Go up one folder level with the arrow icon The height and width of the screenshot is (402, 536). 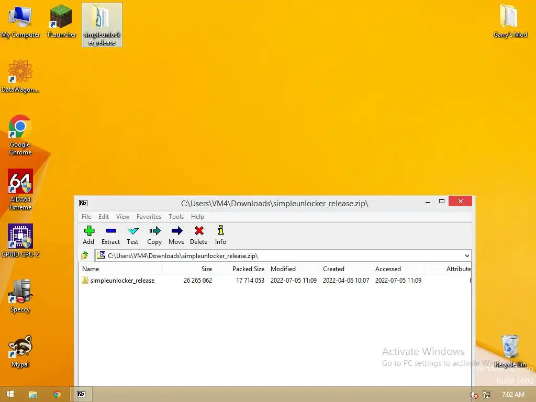(x=85, y=255)
